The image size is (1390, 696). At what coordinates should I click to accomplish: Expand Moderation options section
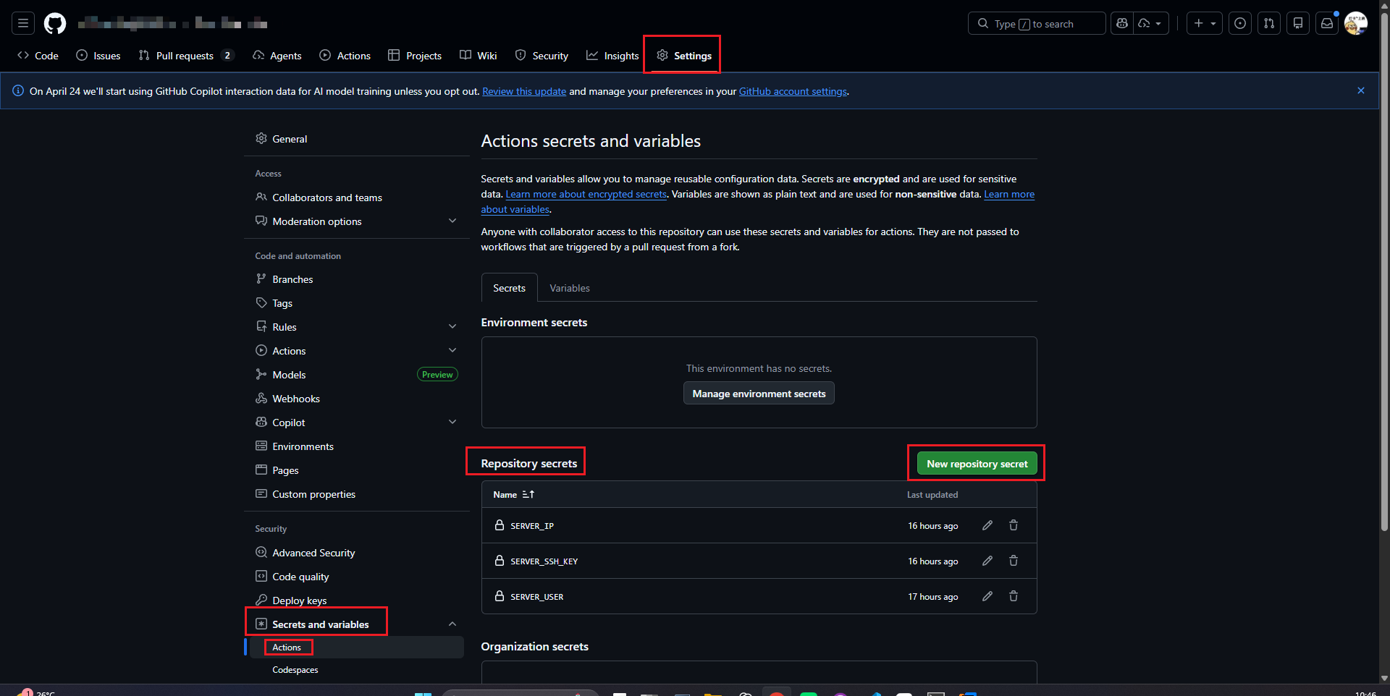pos(452,221)
